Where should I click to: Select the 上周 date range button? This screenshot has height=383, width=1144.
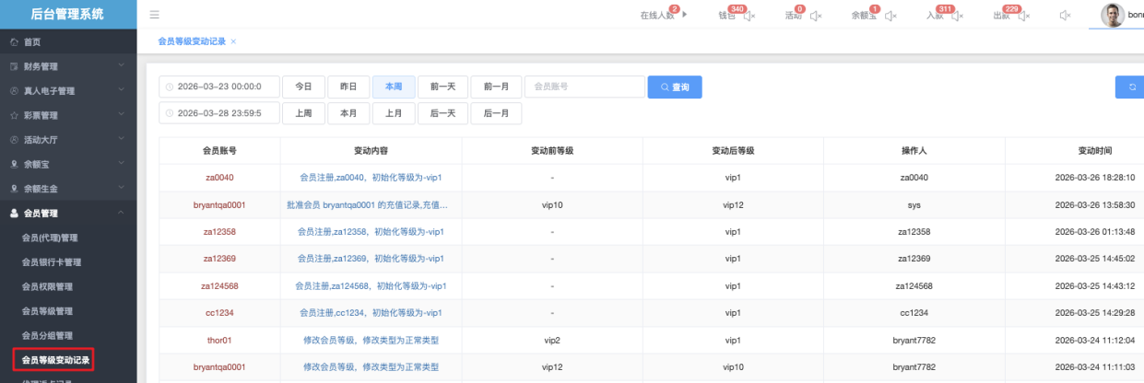click(303, 113)
